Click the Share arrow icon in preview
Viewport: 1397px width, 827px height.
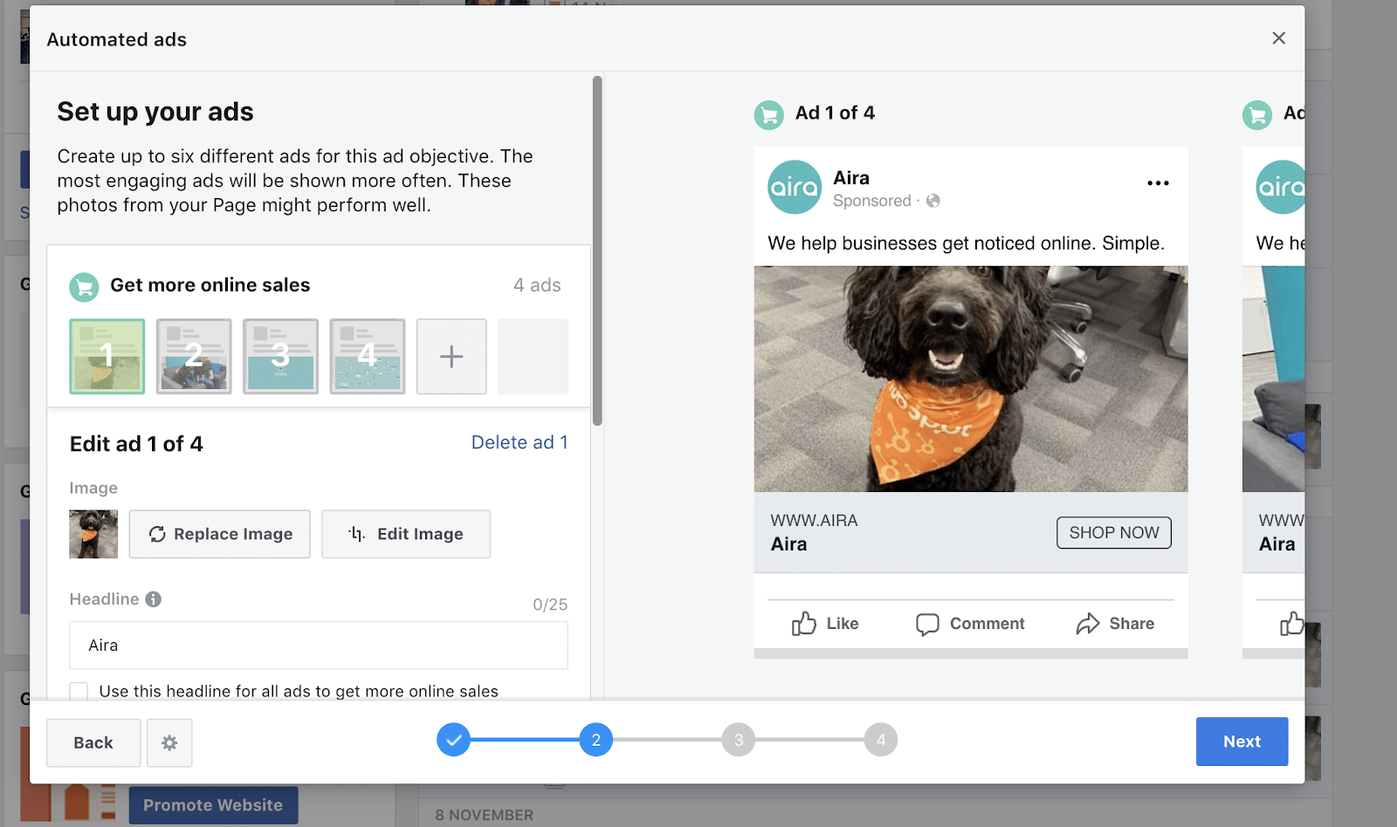point(1087,624)
